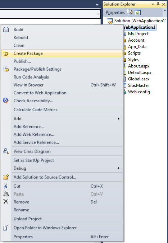Select Web.config file in the tree

click(x=139, y=92)
